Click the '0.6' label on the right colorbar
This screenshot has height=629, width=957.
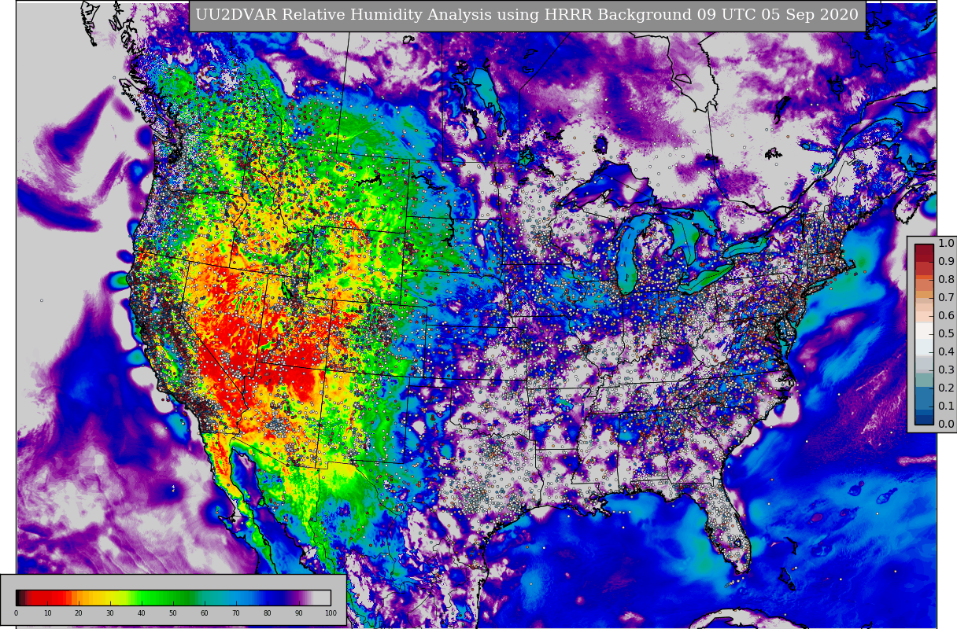pos(946,316)
